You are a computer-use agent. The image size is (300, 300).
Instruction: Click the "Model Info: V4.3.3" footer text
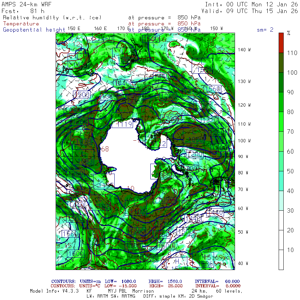point(54,291)
